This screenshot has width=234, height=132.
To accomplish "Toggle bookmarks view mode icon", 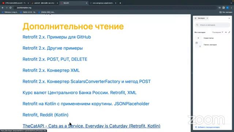I will point(226,32).
